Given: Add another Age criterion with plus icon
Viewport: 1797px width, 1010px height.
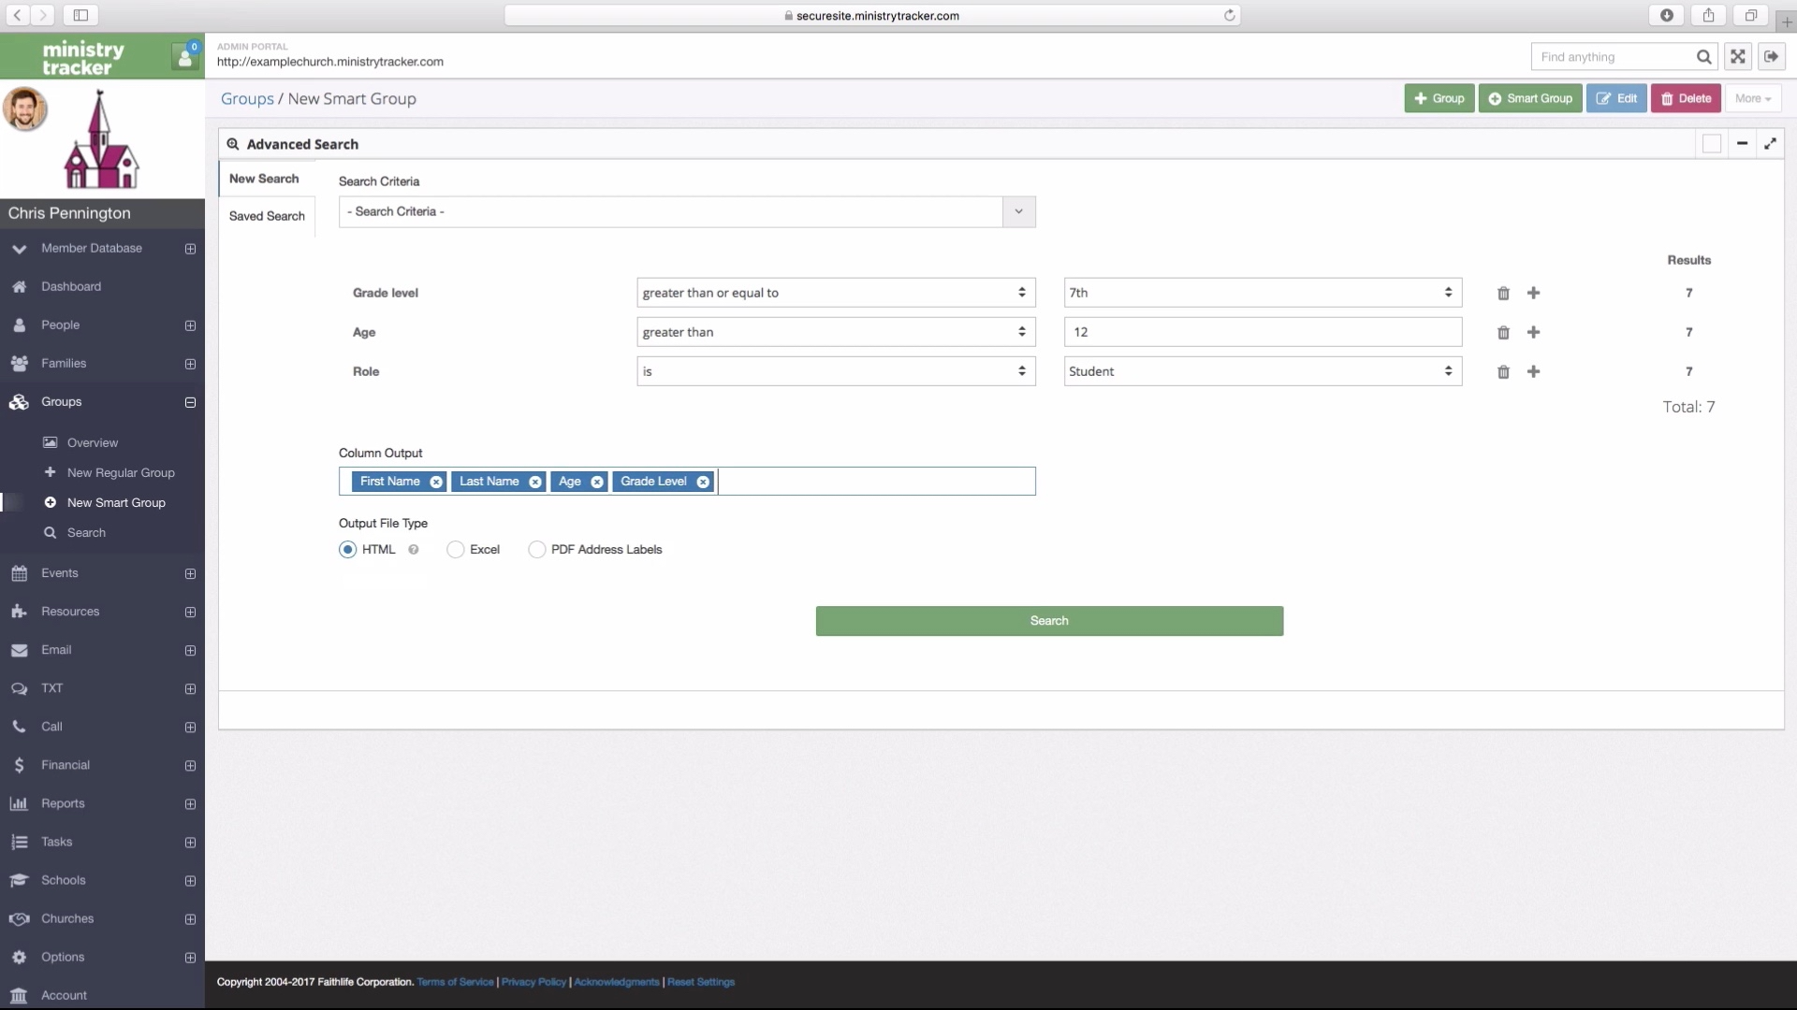Looking at the screenshot, I should [x=1533, y=332].
